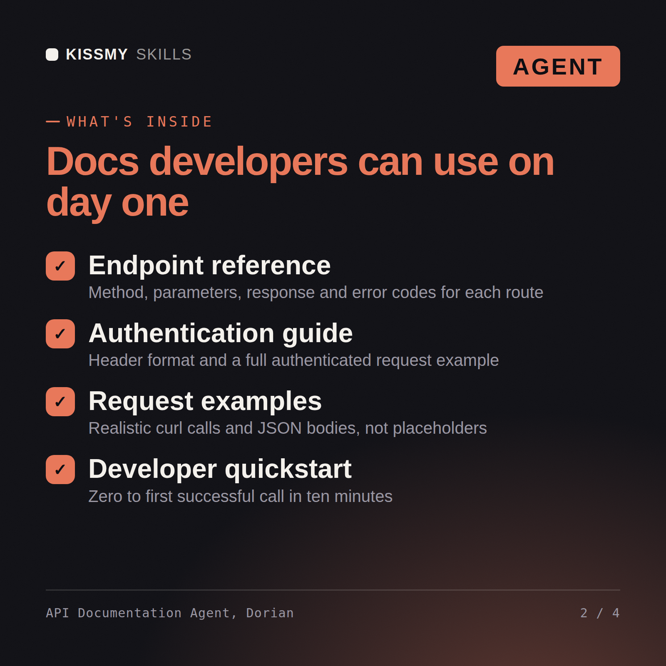The height and width of the screenshot is (666, 666).
Task: Click the '2 / 4' page indicator
Action: tap(600, 613)
